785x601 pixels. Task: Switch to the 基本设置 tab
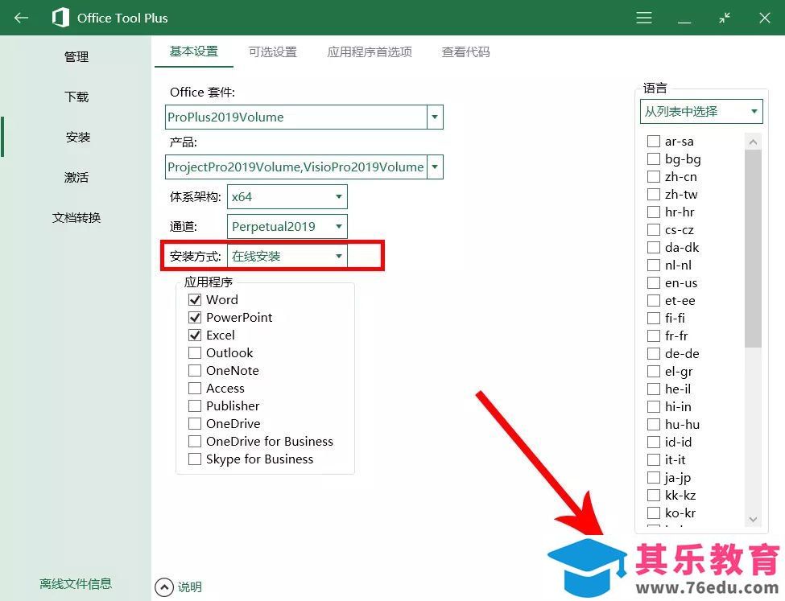tap(194, 51)
